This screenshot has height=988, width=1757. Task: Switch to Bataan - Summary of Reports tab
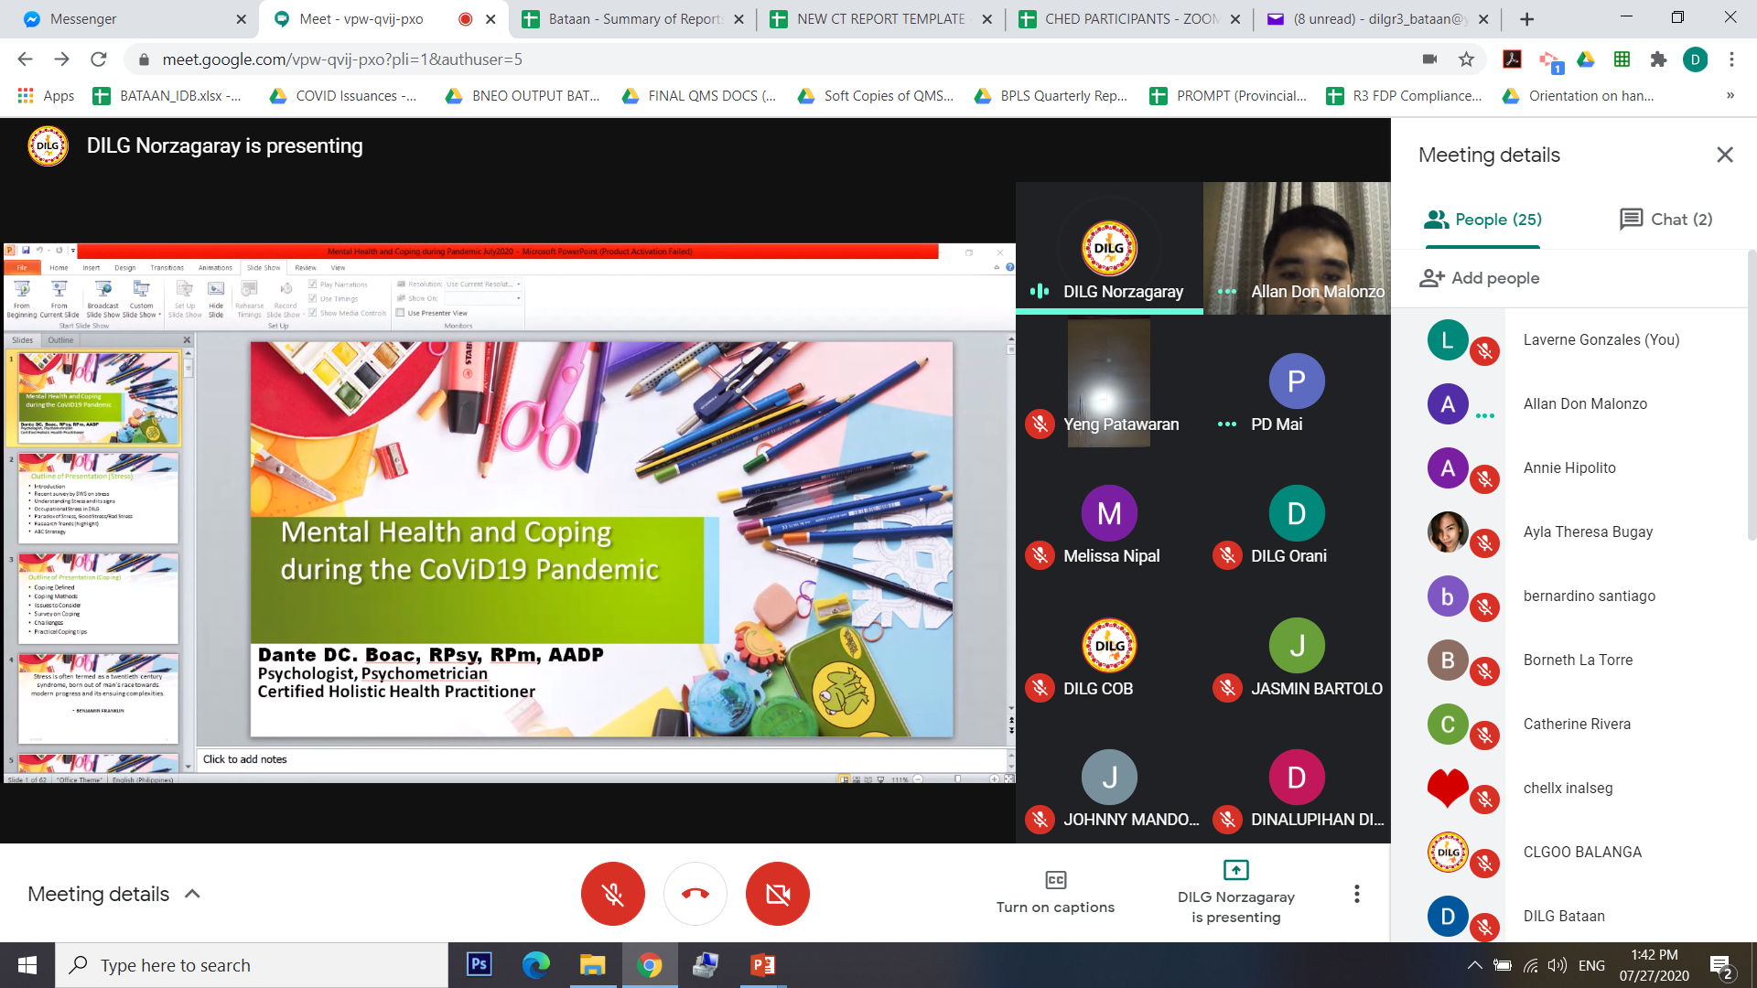(x=631, y=18)
